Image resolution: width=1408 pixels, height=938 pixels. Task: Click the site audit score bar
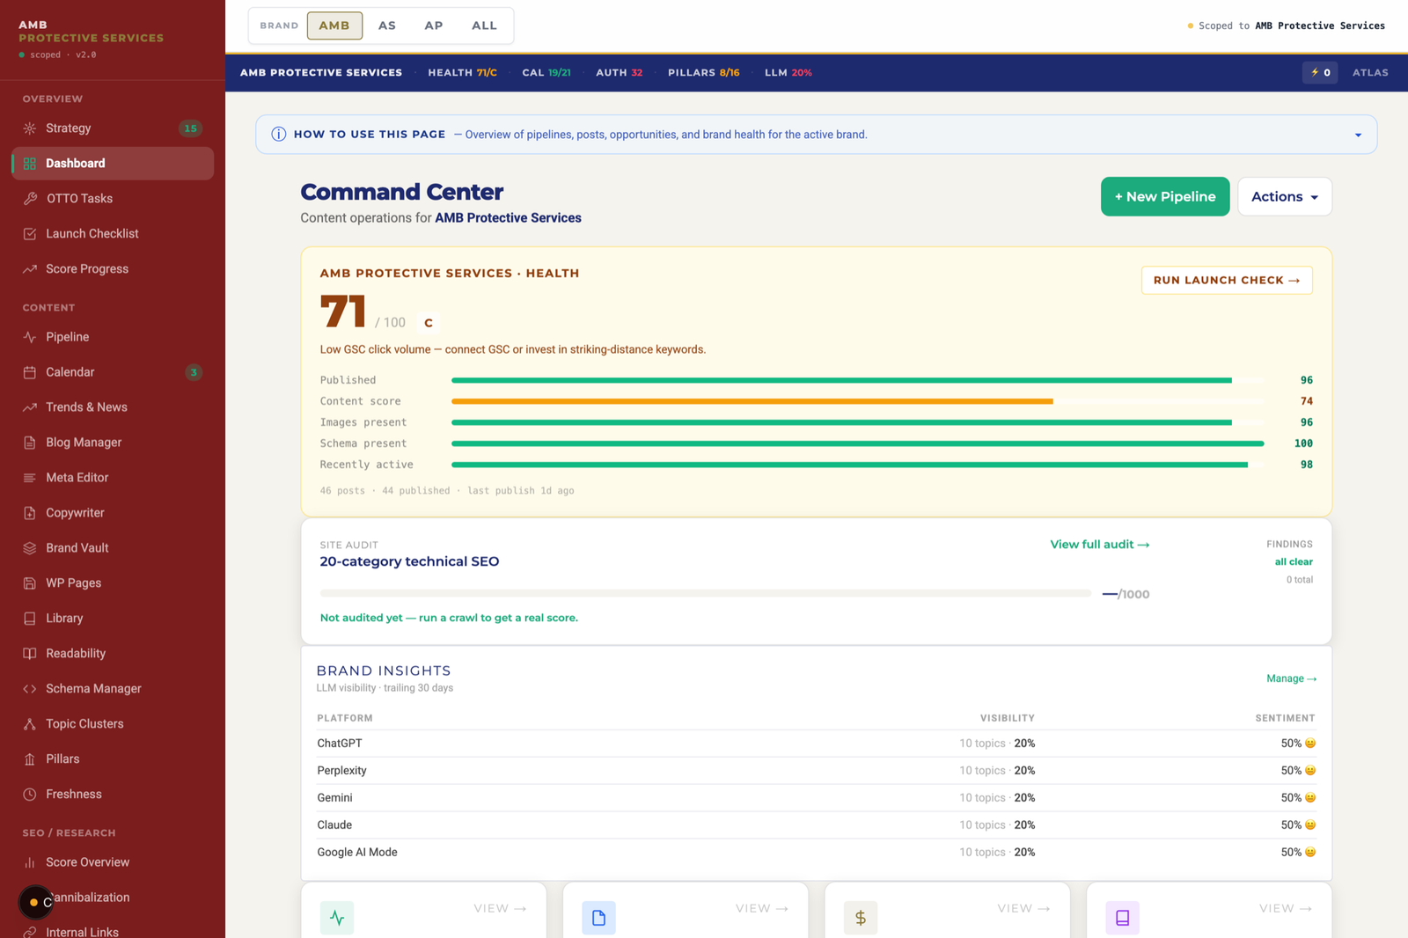tap(705, 594)
